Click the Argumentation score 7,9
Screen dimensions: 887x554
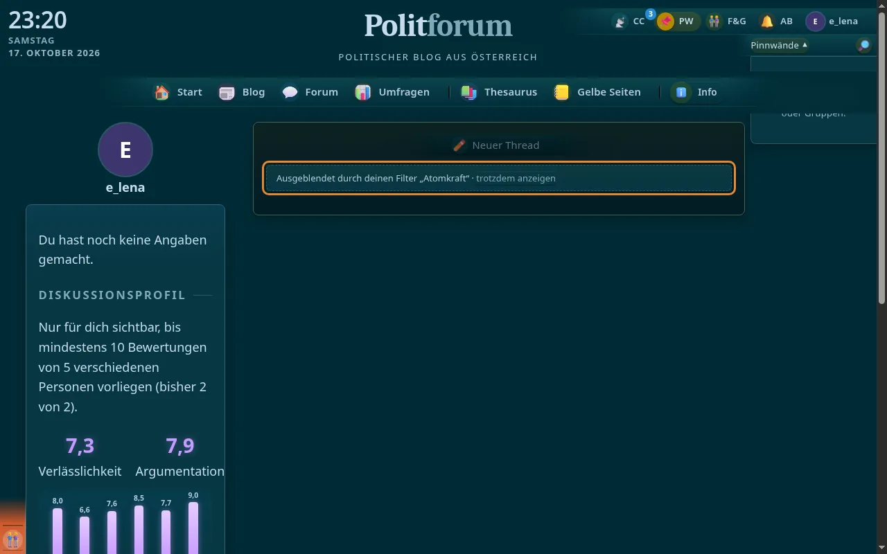179,445
